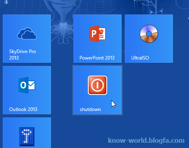The height and width of the screenshot is (148, 189).
Task: Click the red shutdown power icon
Action: tap(98, 85)
